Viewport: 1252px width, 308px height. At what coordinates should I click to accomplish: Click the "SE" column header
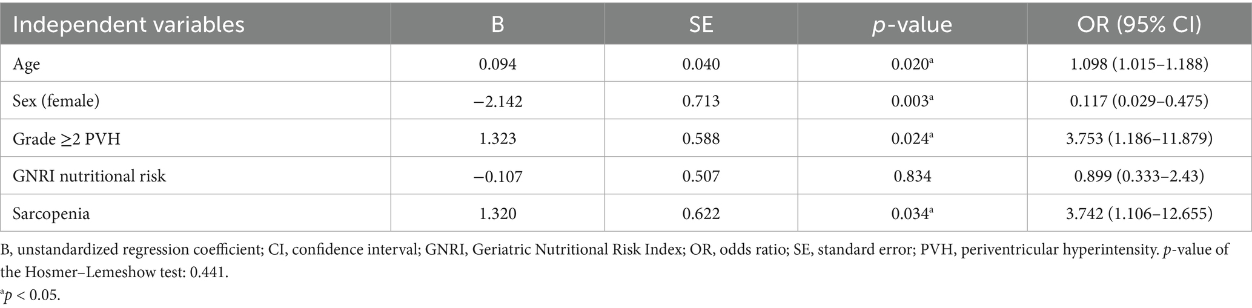click(x=701, y=24)
